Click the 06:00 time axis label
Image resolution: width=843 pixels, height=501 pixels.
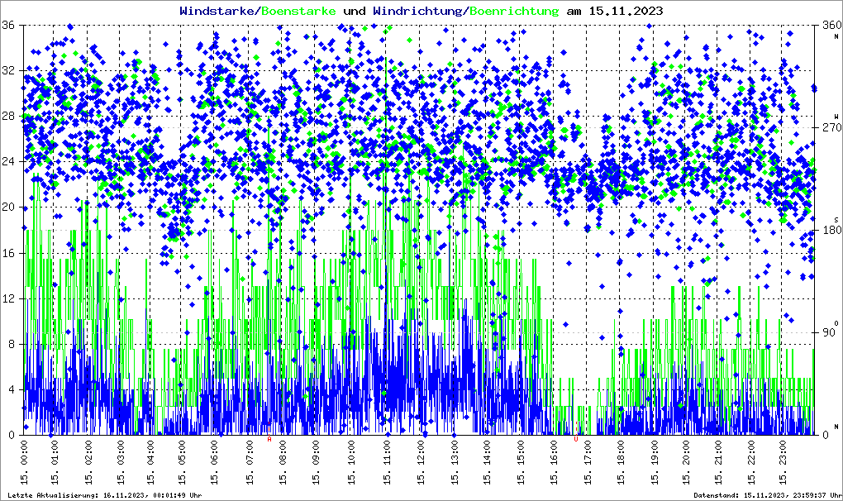pyautogui.click(x=215, y=462)
